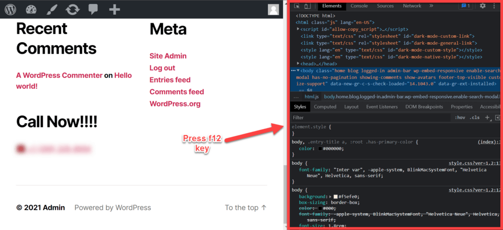Open A WordPress Commenter link

point(59,76)
